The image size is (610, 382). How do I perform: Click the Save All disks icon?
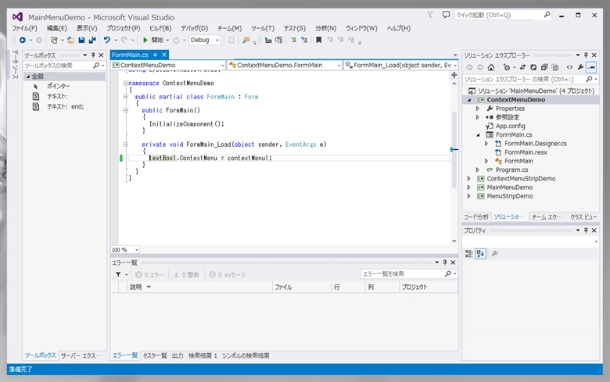pos(92,40)
